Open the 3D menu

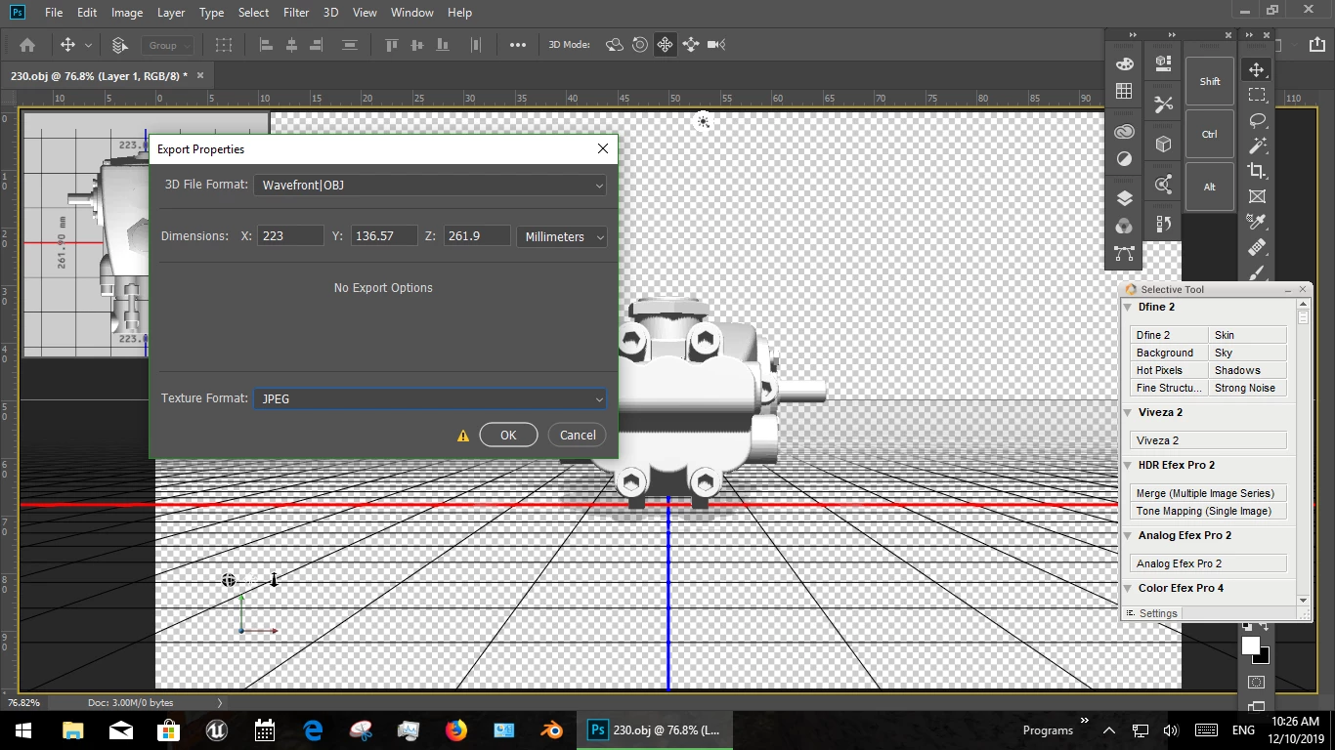[x=330, y=13]
